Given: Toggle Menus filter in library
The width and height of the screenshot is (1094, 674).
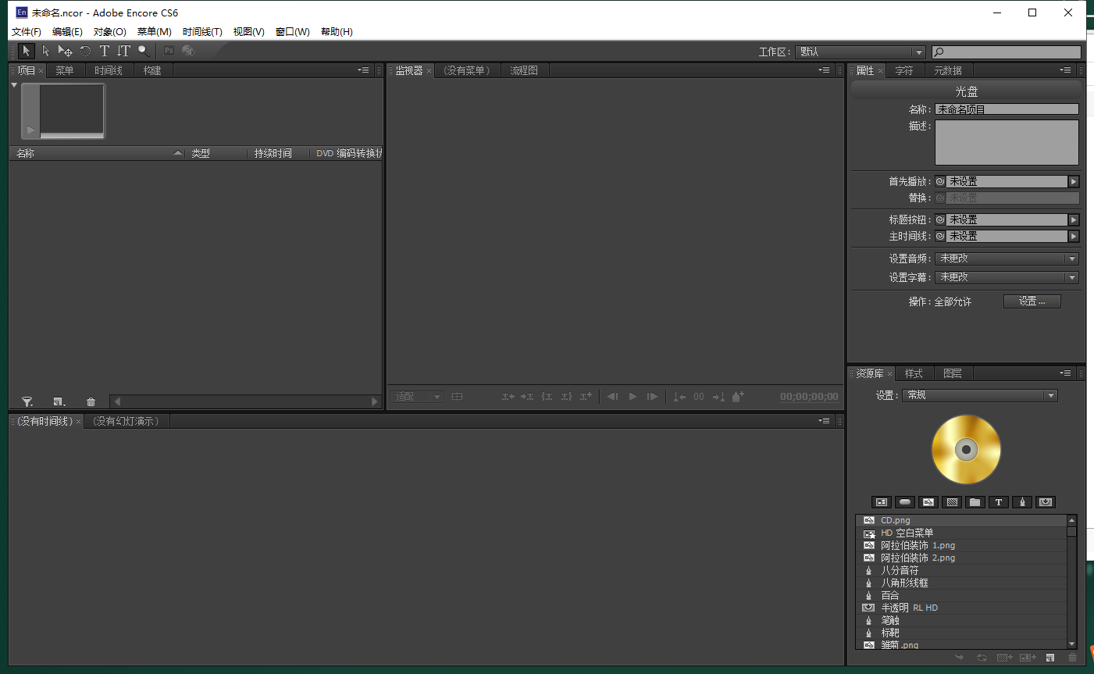Looking at the screenshot, I should pyautogui.click(x=882, y=502).
